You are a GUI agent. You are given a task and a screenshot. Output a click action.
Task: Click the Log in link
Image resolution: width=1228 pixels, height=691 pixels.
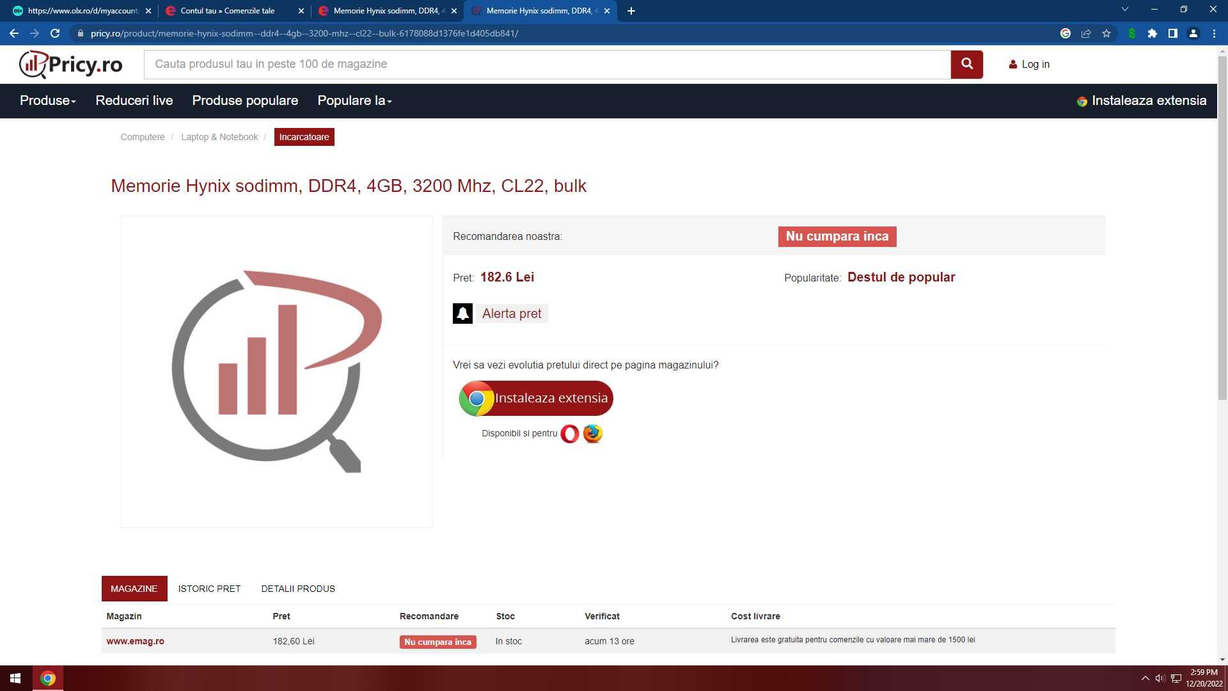[x=1029, y=64]
